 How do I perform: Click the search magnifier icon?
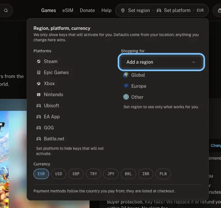pos(6,10)
